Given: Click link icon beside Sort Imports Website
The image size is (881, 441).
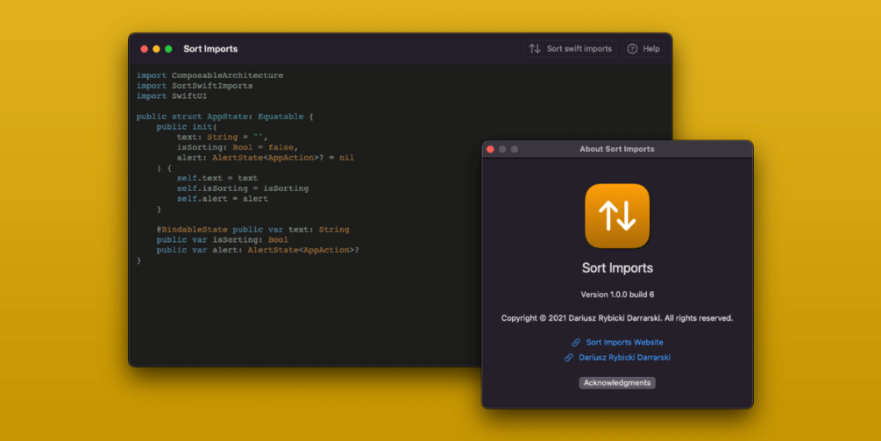Looking at the screenshot, I should (576, 342).
